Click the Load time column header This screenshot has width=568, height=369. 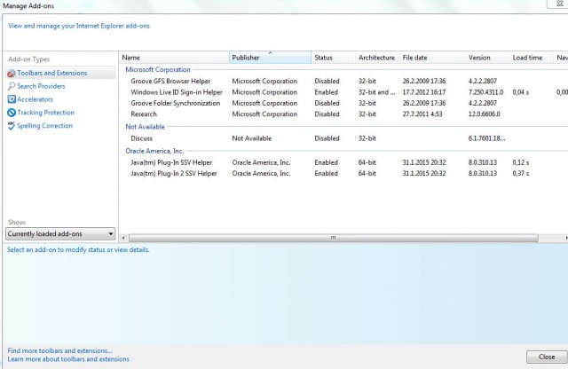(531, 58)
